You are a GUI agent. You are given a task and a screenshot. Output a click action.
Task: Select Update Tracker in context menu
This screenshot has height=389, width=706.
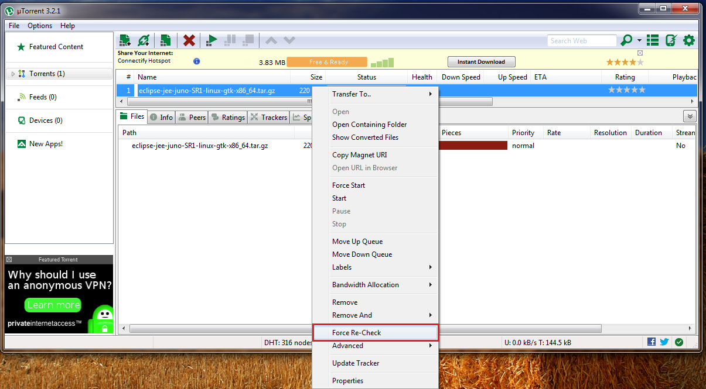pyautogui.click(x=375, y=363)
